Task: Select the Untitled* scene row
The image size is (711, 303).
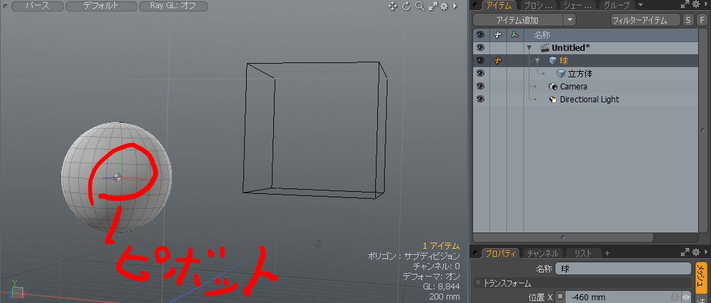Action: [x=570, y=47]
